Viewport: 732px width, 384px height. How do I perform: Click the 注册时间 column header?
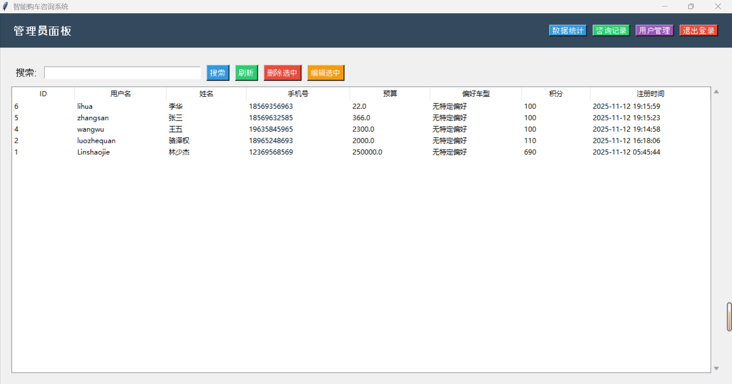click(650, 94)
